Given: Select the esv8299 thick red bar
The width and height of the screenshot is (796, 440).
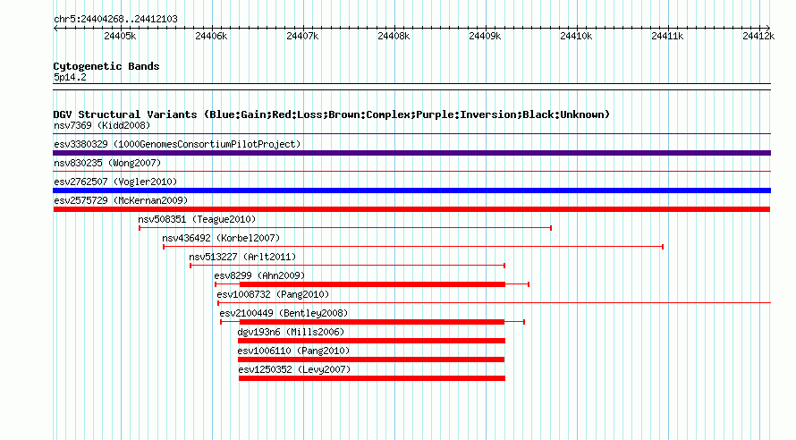Looking at the screenshot, I should pyautogui.click(x=372, y=284).
